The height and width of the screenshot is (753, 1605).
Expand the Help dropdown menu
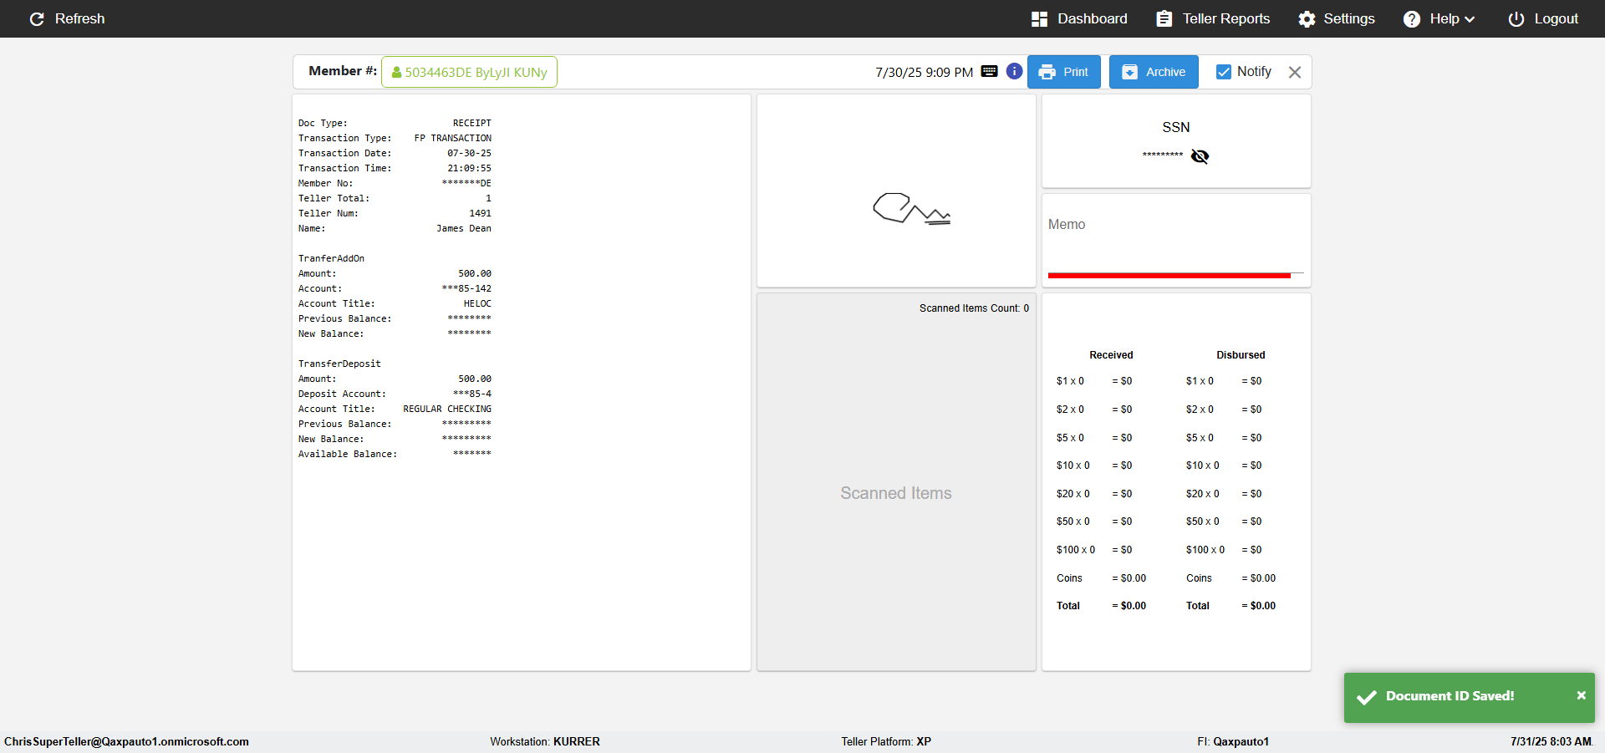pos(1439,18)
